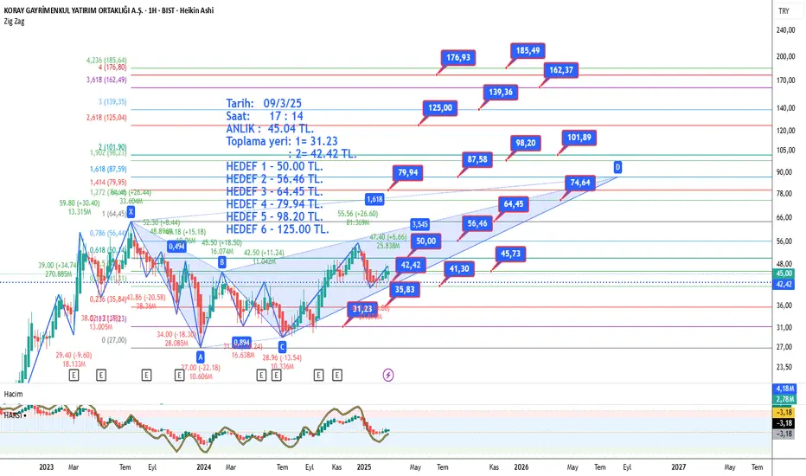The width and height of the screenshot is (806, 476).
Task: Click the 3,545 ratio label
Action: coord(419,224)
